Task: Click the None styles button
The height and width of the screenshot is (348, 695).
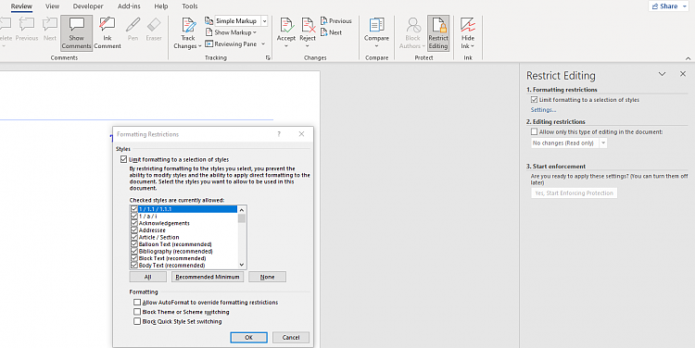Action: click(267, 277)
